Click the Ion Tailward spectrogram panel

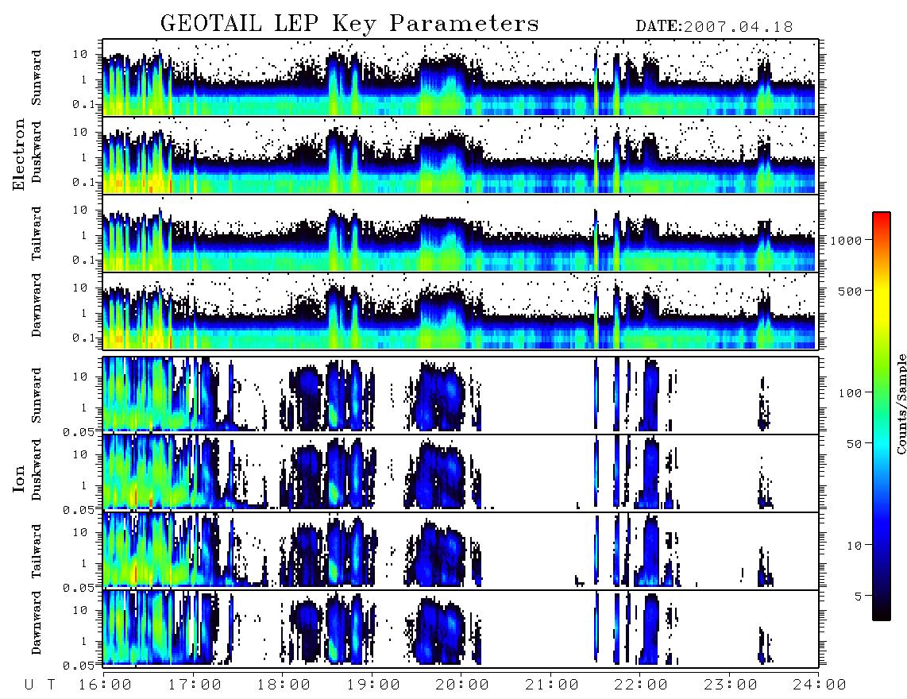(461, 551)
